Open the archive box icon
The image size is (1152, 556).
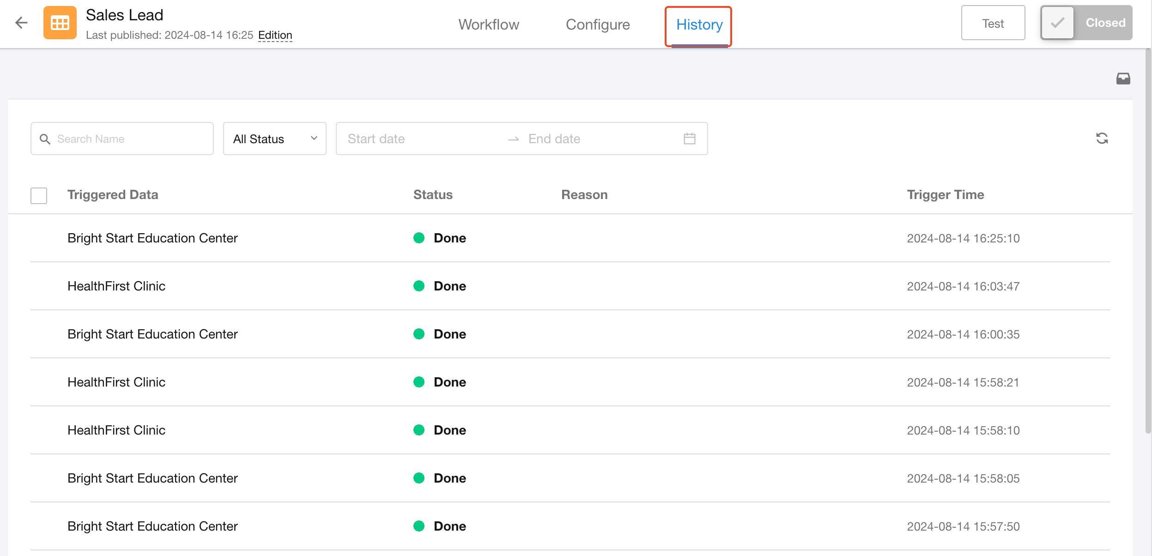coord(1123,79)
